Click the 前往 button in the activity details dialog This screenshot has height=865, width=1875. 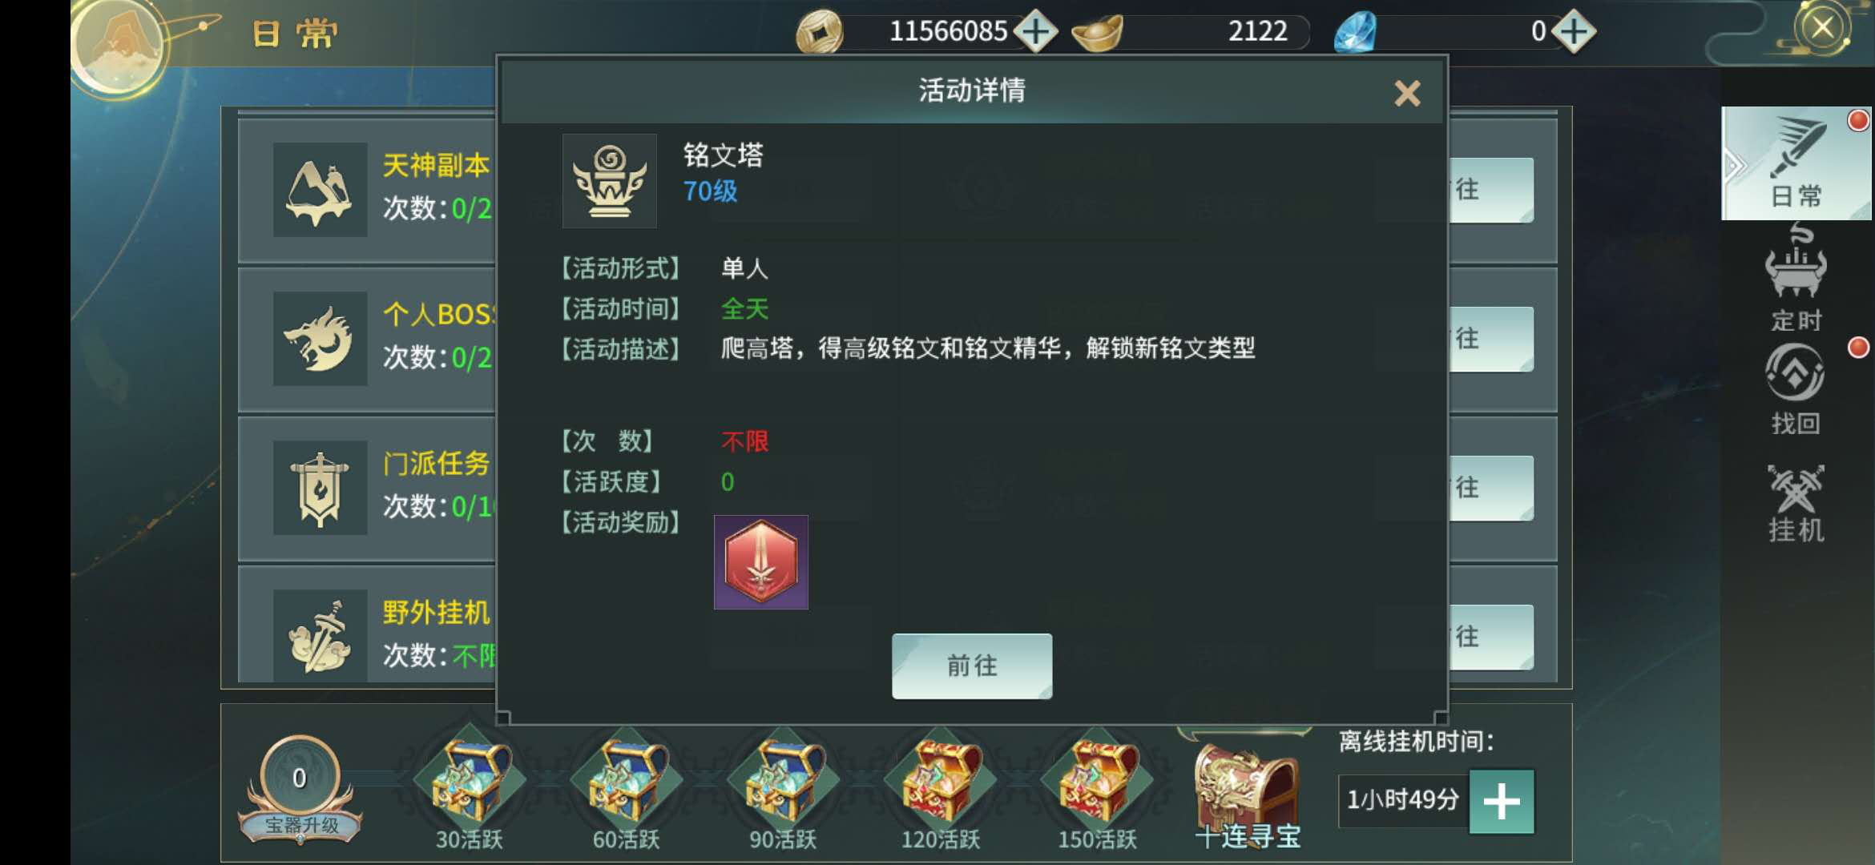coord(972,666)
